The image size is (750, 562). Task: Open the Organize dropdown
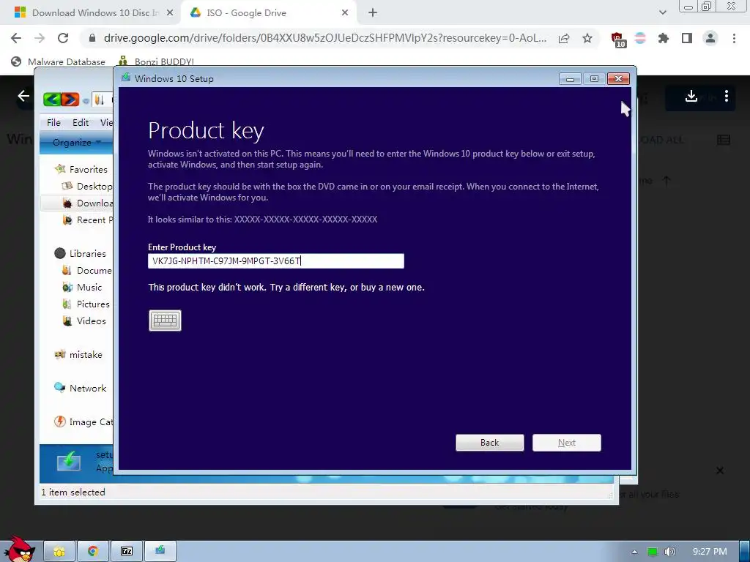76,143
